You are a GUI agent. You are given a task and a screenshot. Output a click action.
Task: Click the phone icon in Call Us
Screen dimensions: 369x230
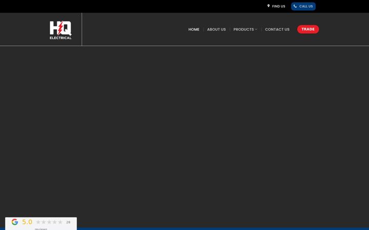(x=295, y=6)
